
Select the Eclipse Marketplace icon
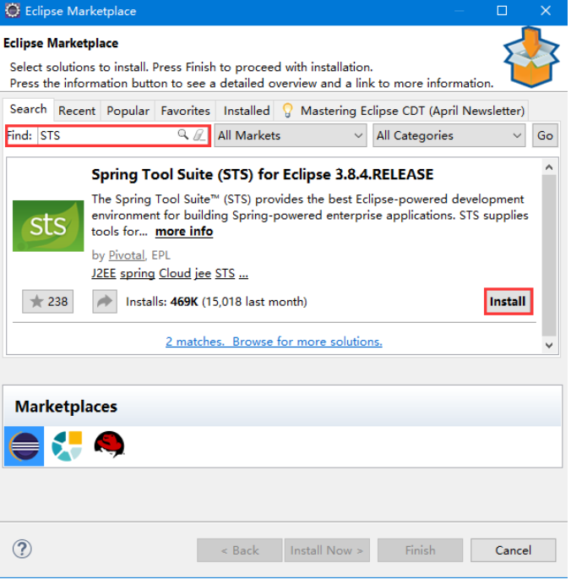[x=24, y=448]
